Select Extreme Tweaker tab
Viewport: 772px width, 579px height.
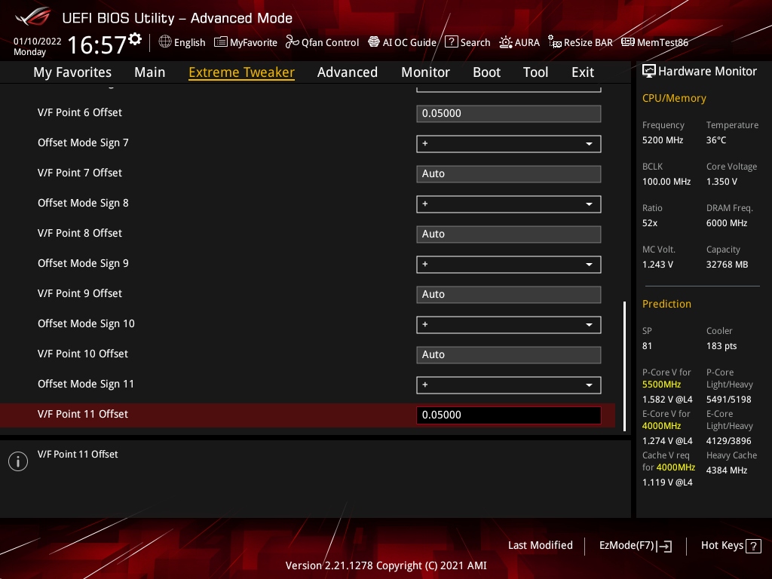pyautogui.click(x=242, y=72)
